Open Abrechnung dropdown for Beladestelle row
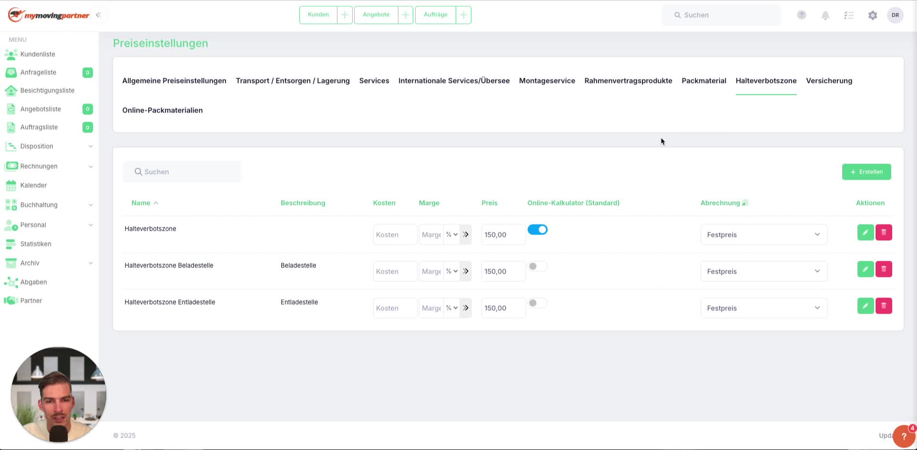Viewport: 917px width, 450px height. (764, 271)
